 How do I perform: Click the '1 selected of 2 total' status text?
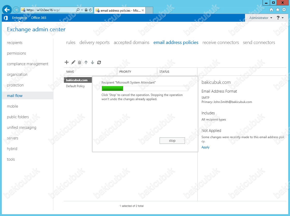131,206
